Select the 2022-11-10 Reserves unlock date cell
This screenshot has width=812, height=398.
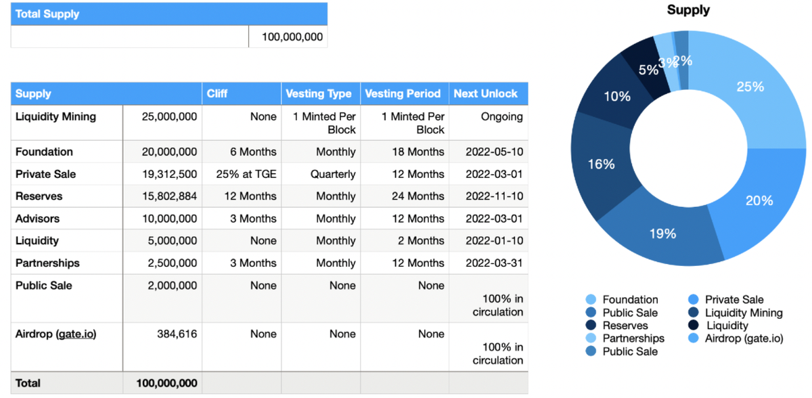489,196
